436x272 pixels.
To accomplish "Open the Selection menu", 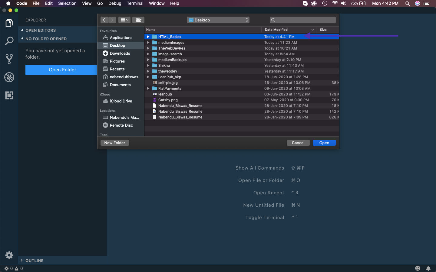I will click(67, 3).
